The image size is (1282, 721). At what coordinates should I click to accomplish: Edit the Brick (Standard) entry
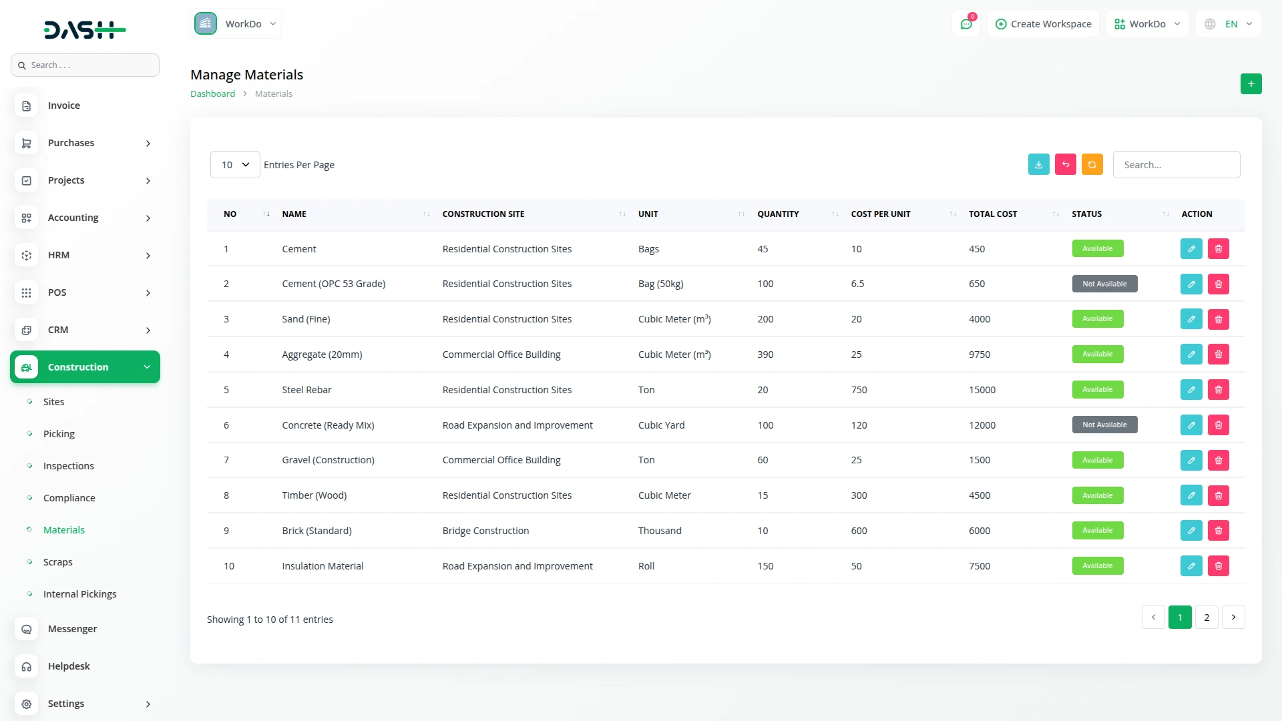pos(1191,530)
